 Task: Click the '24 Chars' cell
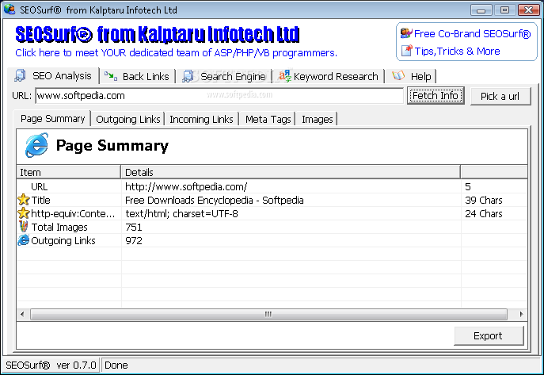(x=484, y=214)
